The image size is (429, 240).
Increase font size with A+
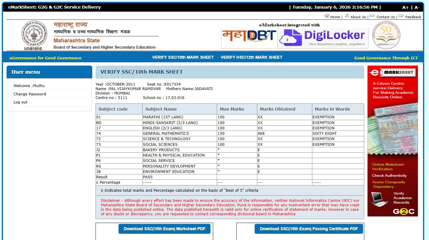tap(405, 7)
